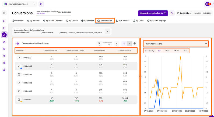The width and height of the screenshot is (214, 117).
Task: Open Conversions icon in left sidebar
Action: (4, 35)
